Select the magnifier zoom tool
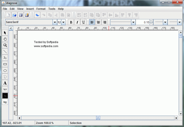 coord(5,45)
